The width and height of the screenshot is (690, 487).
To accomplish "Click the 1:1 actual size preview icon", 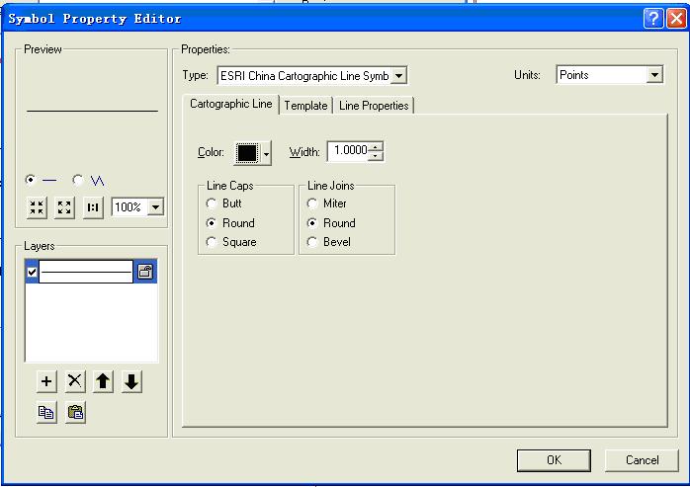I will coord(93,207).
